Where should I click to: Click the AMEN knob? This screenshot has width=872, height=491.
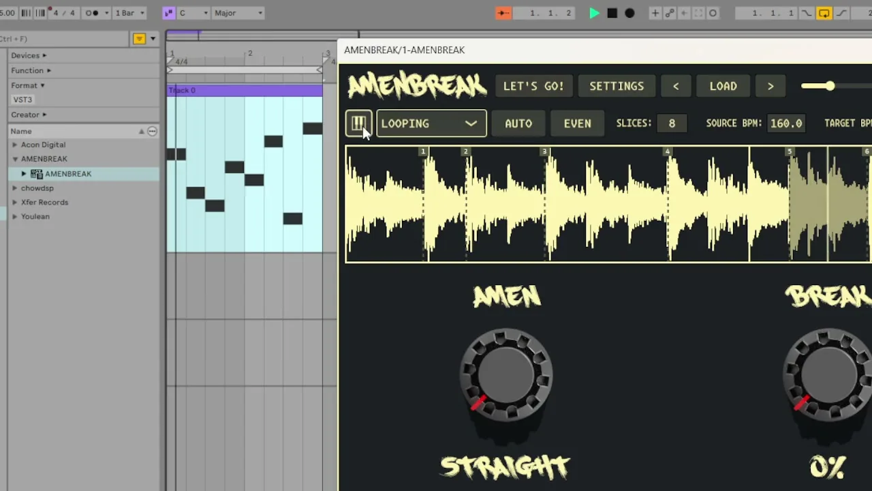pos(505,374)
